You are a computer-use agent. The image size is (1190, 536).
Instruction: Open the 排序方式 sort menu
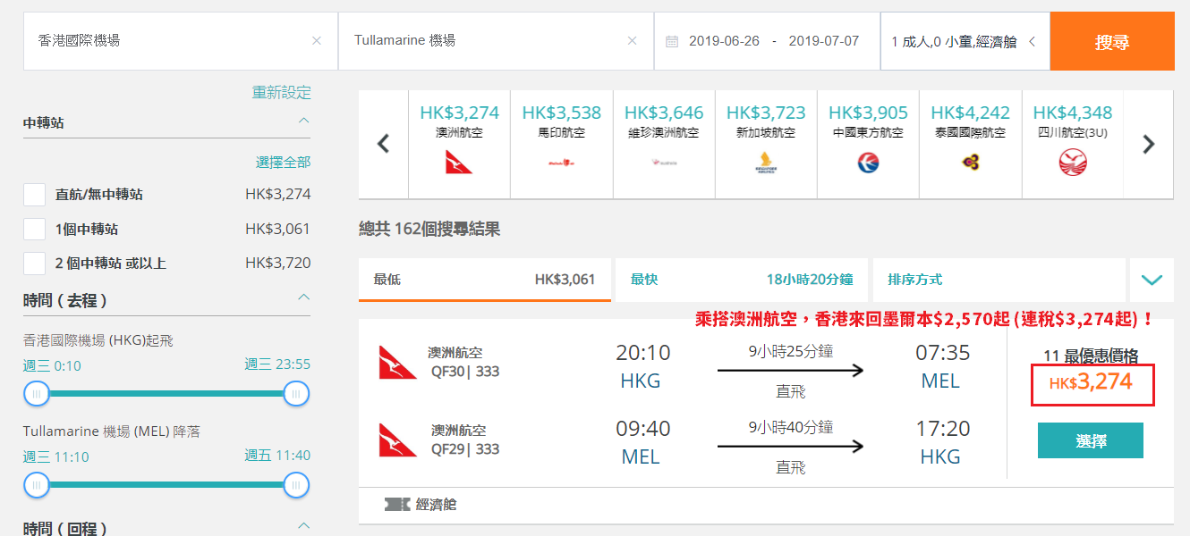click(999, 281)
